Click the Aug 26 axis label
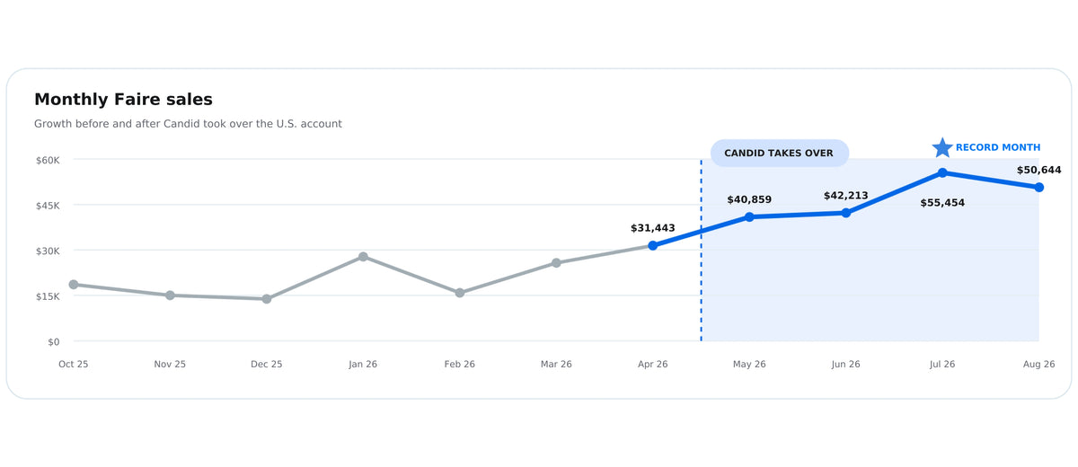 1039,365
